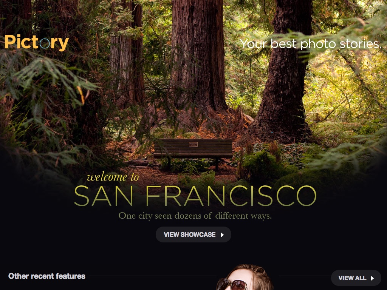Click the 'welcome to' script text
The width and height of the screenshot is (387, 290).
pyautogui.click(x=113, y=177)
